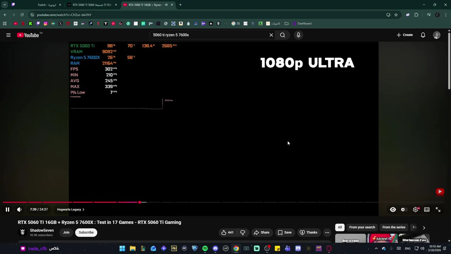Viewport: 451px width, 254px height.
Task: Enter full screen from the player controls
Action: pos(438,210)
